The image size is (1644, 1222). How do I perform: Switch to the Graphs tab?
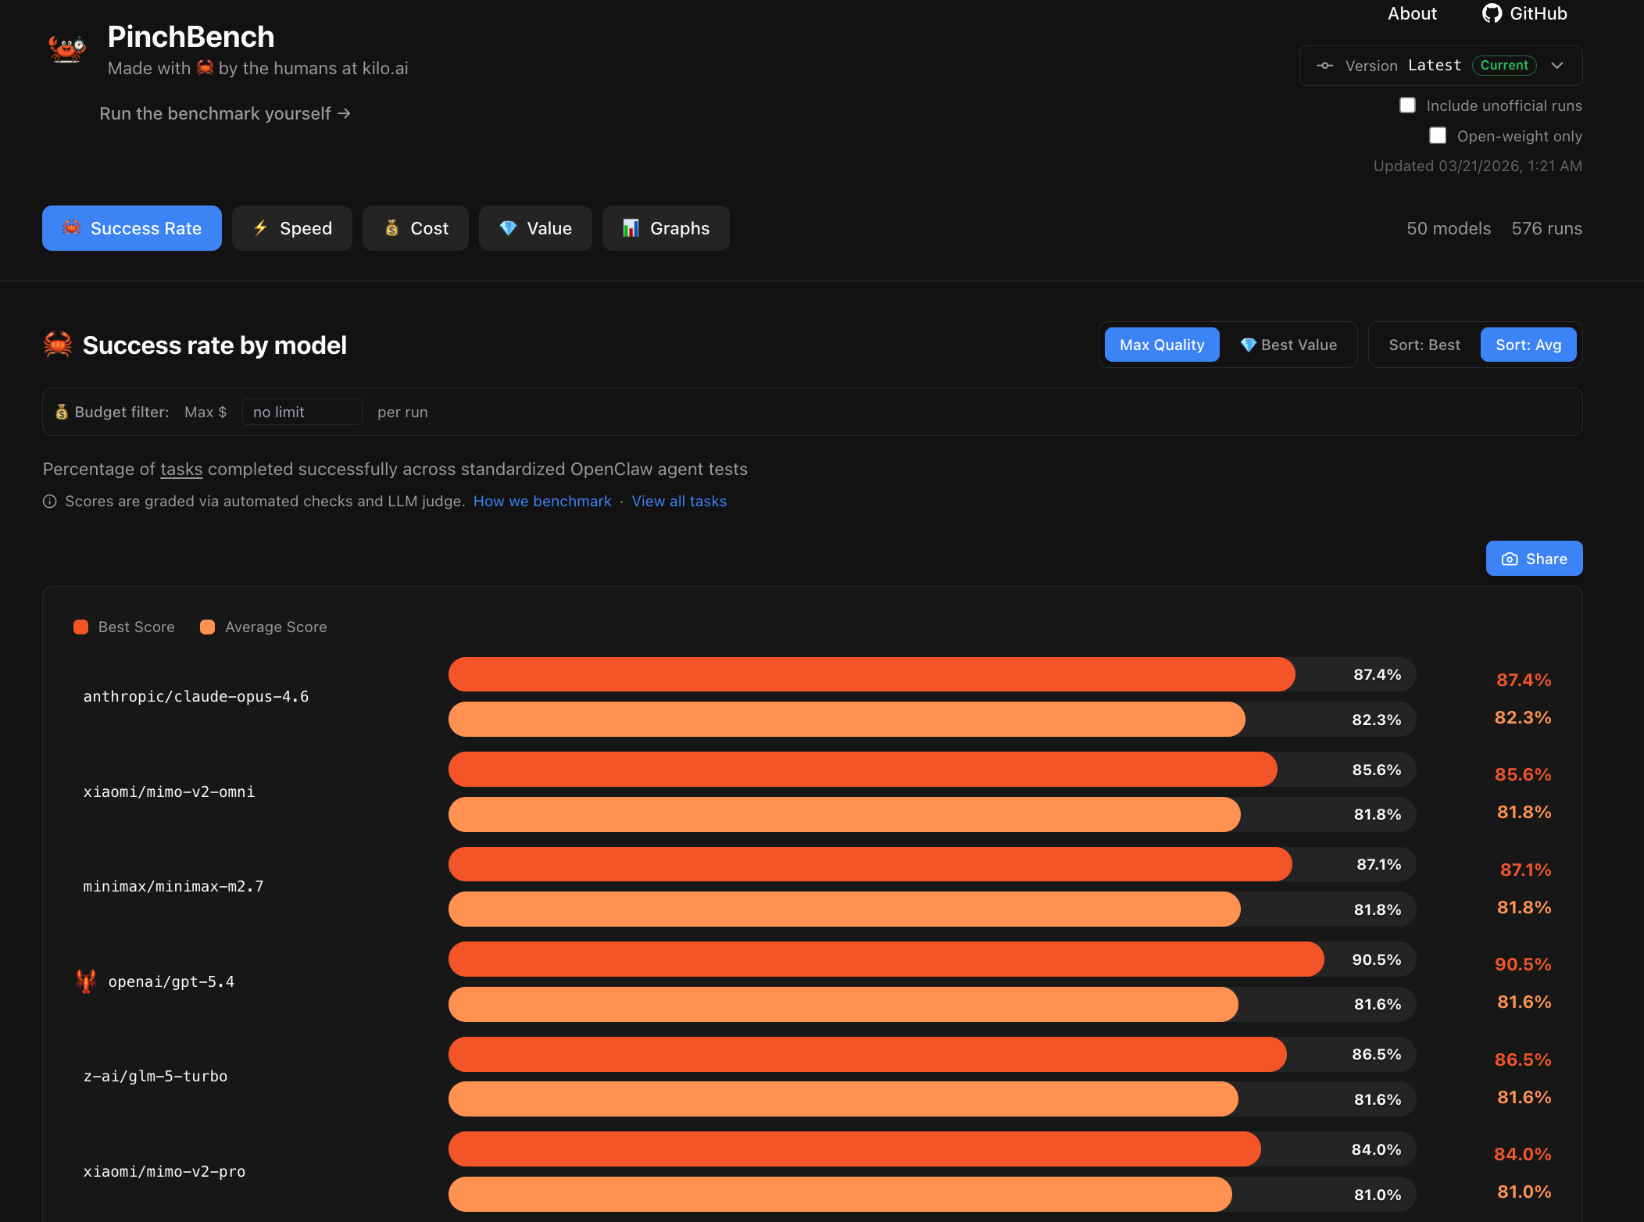pyautogui.click(x=666, y=228)
